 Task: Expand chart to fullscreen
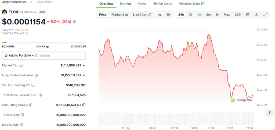265,14
